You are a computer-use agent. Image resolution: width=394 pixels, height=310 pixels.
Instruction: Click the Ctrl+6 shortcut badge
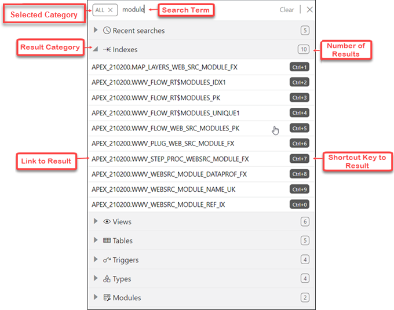(300, 144)
